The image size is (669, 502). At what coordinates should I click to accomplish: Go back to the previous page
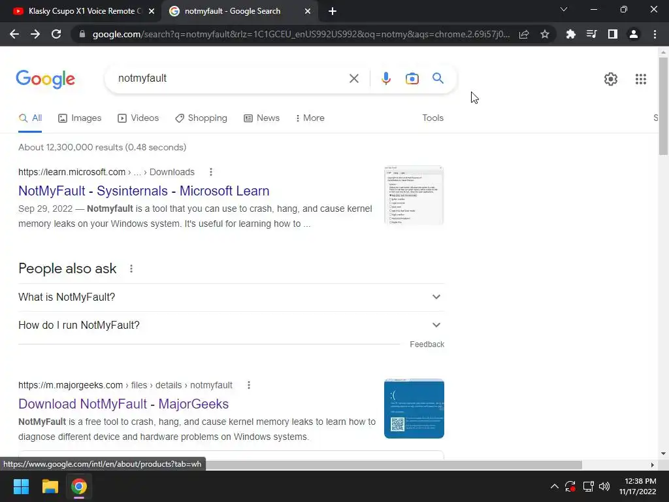click(x=14, y=34)
